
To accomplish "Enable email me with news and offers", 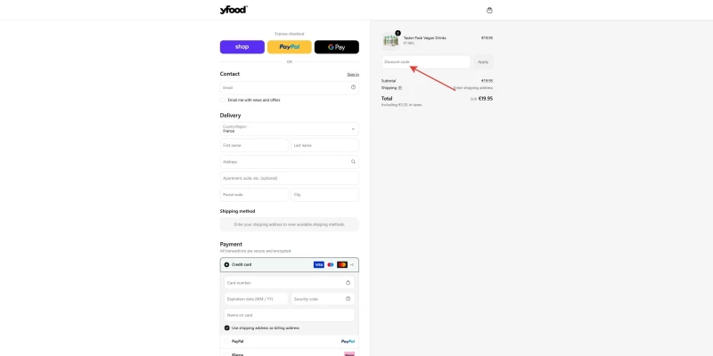I will (x=223, y=100).
